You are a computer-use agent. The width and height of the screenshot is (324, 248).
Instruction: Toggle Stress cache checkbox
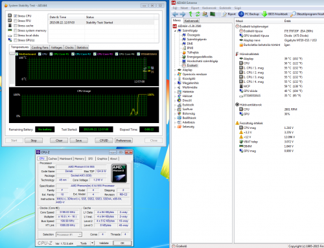tap(16, 26)
